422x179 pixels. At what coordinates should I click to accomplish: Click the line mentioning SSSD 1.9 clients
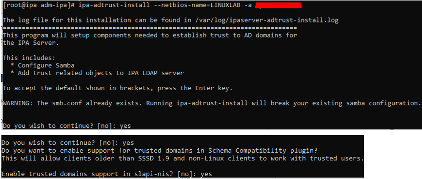183,159
